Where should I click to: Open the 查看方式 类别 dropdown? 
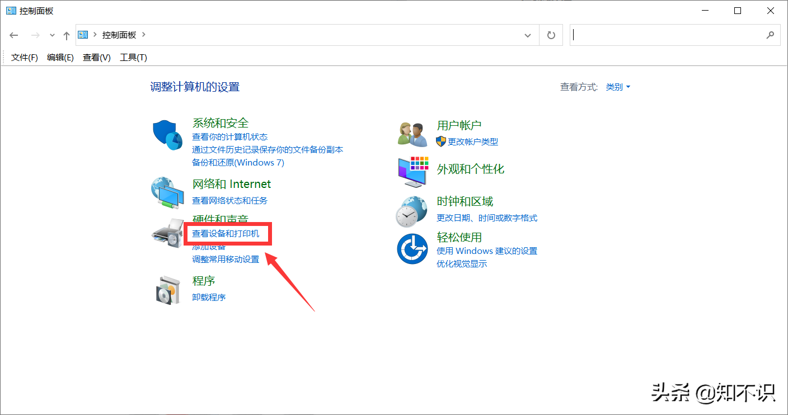point(617,87)
